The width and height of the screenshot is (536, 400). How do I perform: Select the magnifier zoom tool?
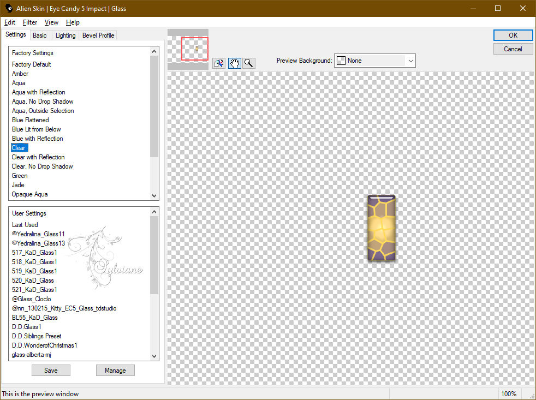(249, 63)
